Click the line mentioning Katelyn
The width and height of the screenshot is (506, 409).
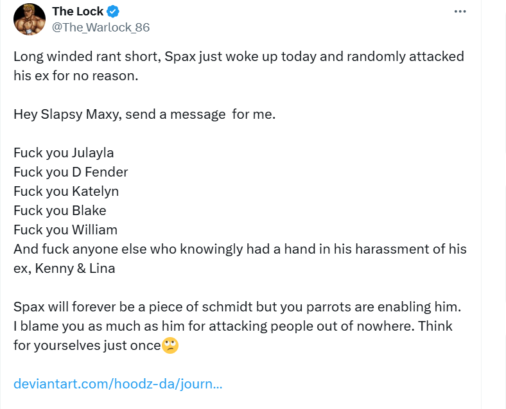click(66, 191)
